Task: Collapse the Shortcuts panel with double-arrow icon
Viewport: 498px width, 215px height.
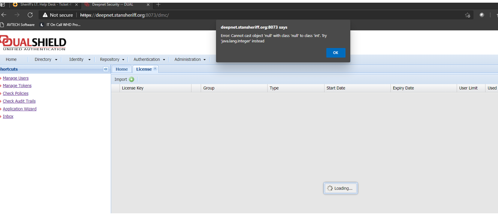Action: pyautogui.click(x=106, y=69)
